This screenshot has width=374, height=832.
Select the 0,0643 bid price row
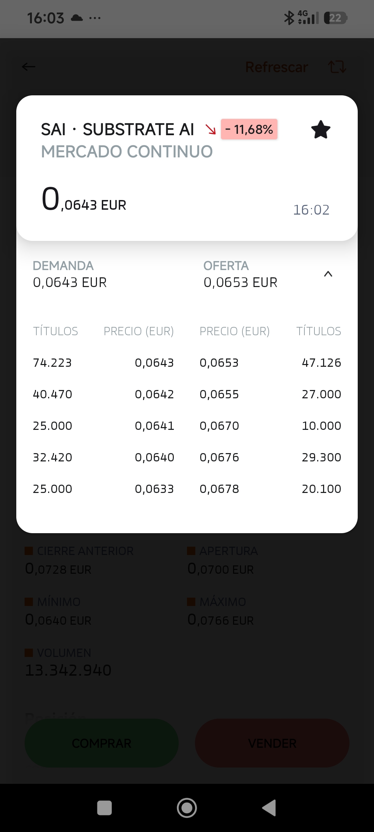103,363
